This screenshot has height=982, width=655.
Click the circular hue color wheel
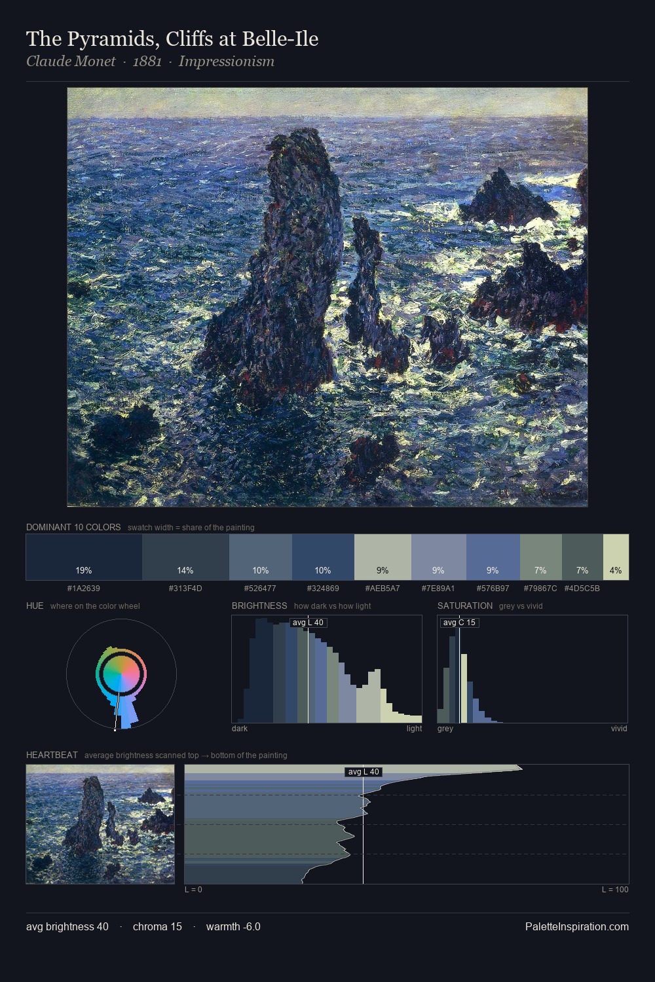(x=121, y=674)
